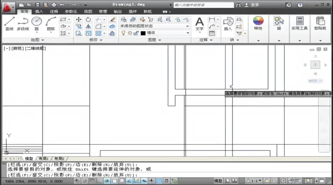Save the drawing from the quick access toolbar
333x185 pixels.
coord(37,5)
